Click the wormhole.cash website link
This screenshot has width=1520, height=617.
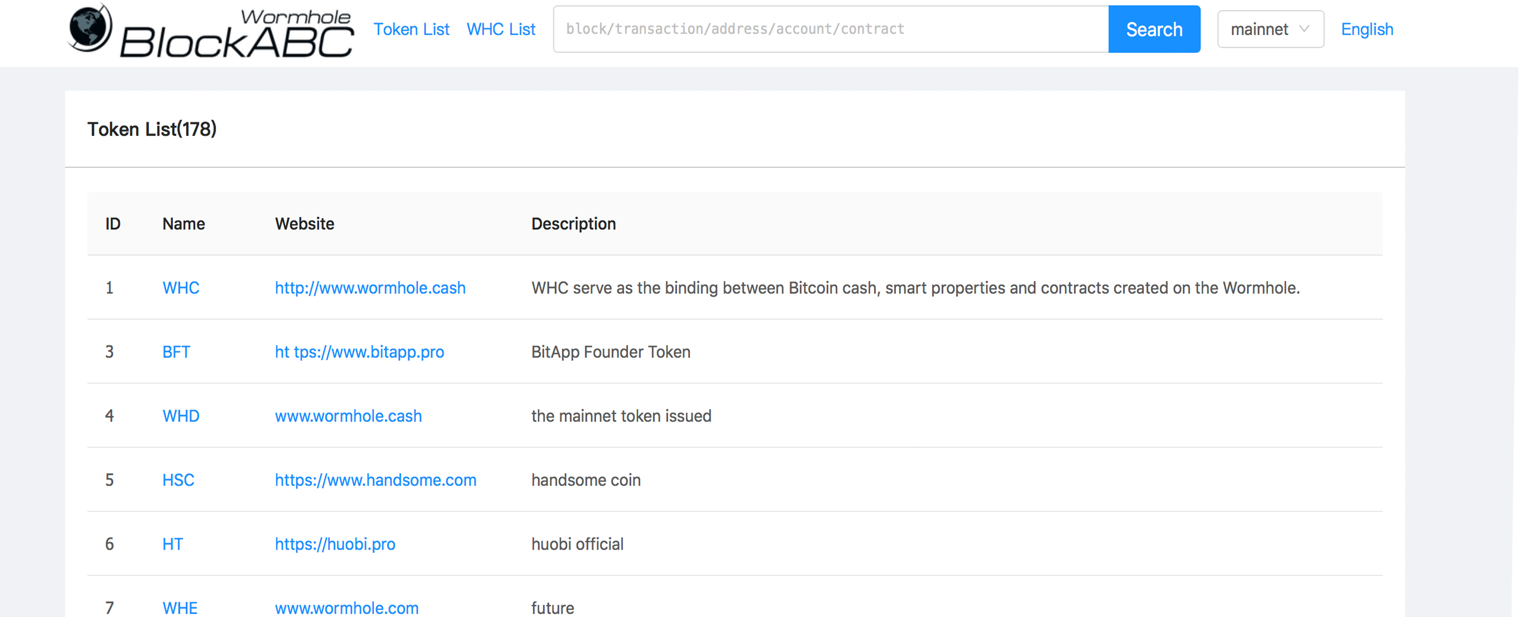click(369, 288)
